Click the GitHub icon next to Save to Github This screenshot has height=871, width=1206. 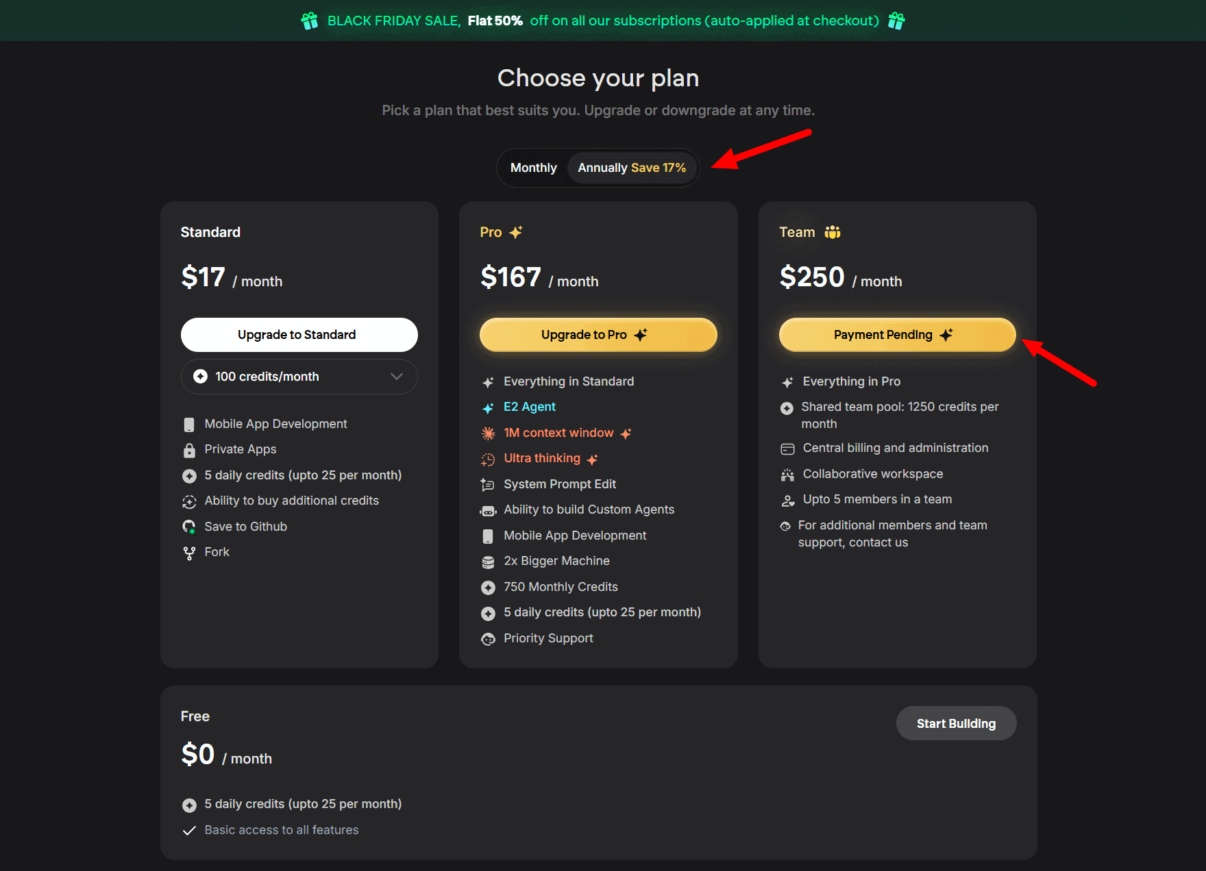(x=189, y=527)
